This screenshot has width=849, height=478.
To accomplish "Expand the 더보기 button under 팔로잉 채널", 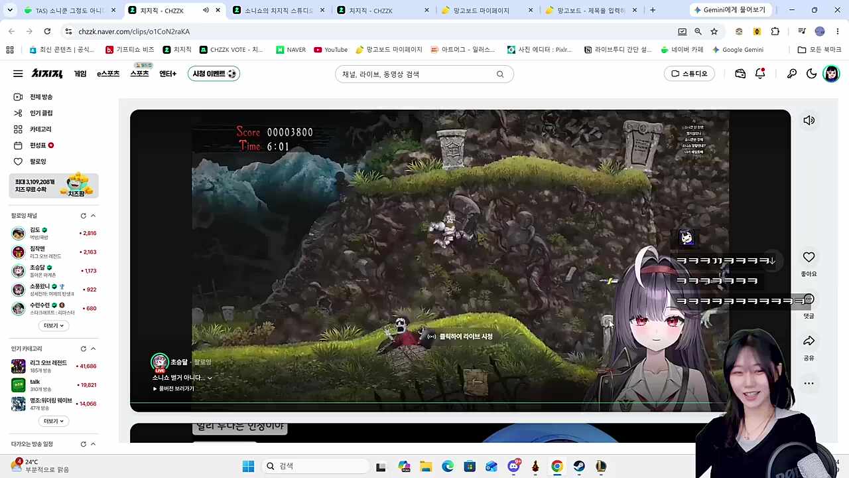I will click(54, 325).
